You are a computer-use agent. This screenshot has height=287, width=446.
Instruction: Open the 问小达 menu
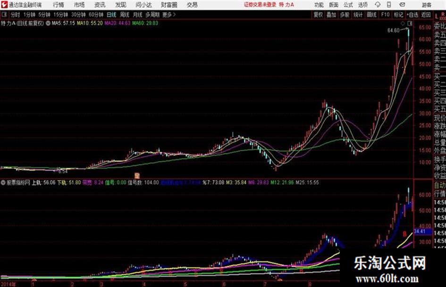point(143,5)
